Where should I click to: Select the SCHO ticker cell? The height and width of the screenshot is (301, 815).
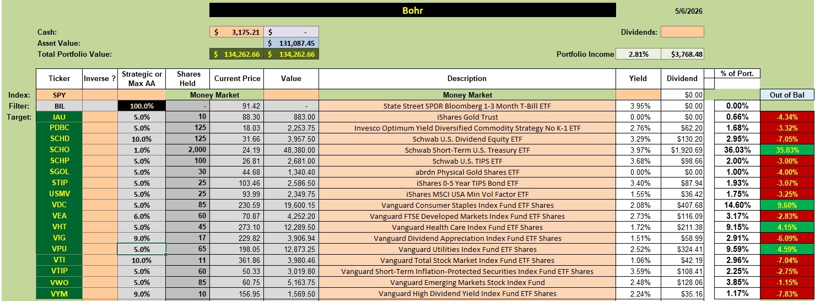point(60,150)
